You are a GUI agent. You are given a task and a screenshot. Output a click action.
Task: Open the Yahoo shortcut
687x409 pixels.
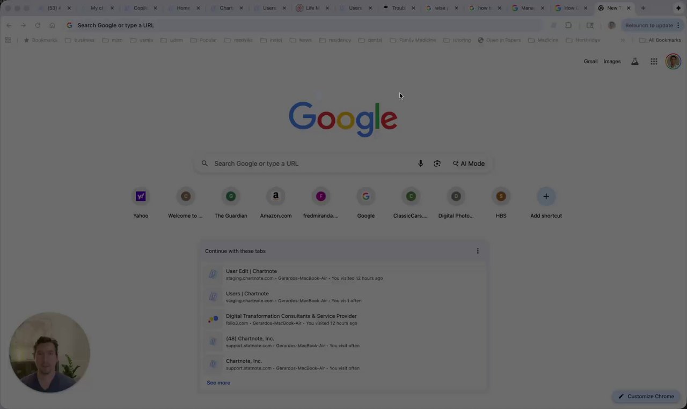[141, 203]
